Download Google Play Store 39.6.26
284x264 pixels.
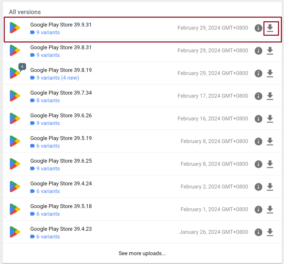point(270,119)
